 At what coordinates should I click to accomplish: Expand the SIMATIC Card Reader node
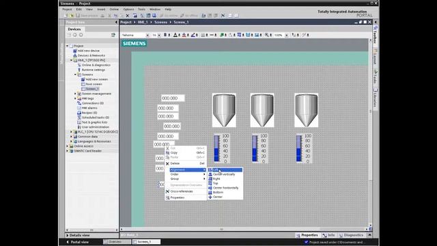coord(67,150)
